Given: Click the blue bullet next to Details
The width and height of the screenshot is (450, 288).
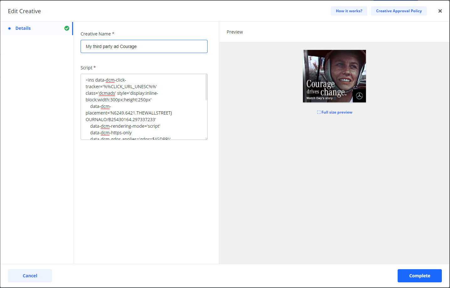Looking at the screenshot, I should coord(9,28).
